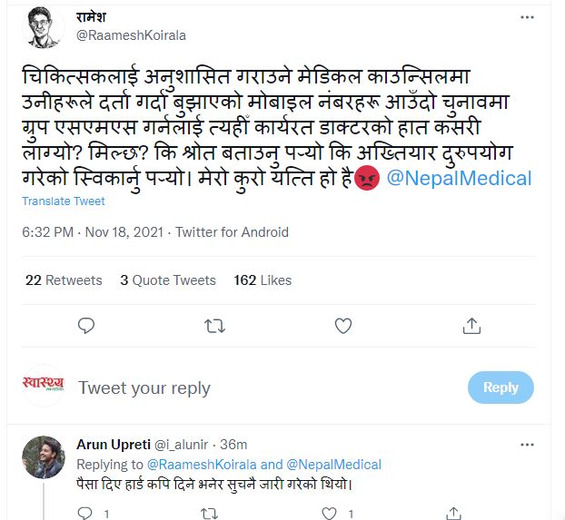View the 162 Likes list
Screen dimensions: 565x520
(263, 280)
